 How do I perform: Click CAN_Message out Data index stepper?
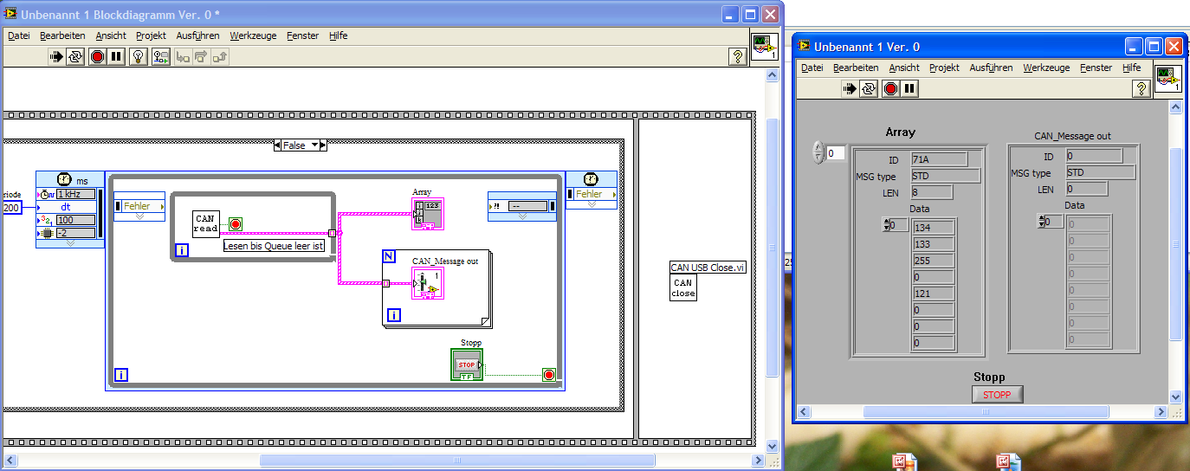click(1041, 222)
